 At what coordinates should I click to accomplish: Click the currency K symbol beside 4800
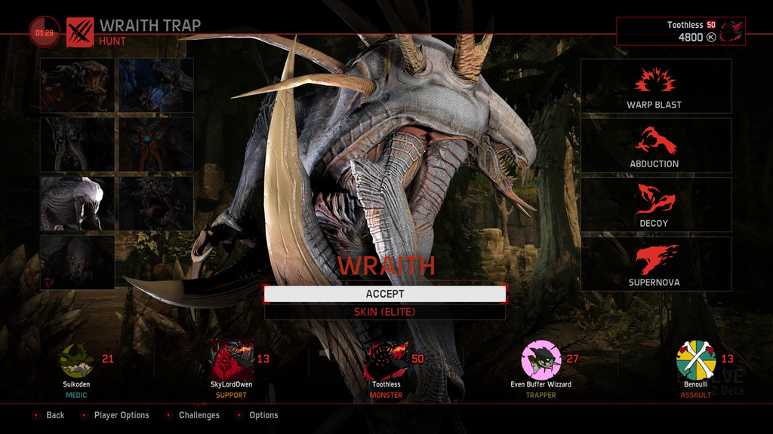(711, 37)
